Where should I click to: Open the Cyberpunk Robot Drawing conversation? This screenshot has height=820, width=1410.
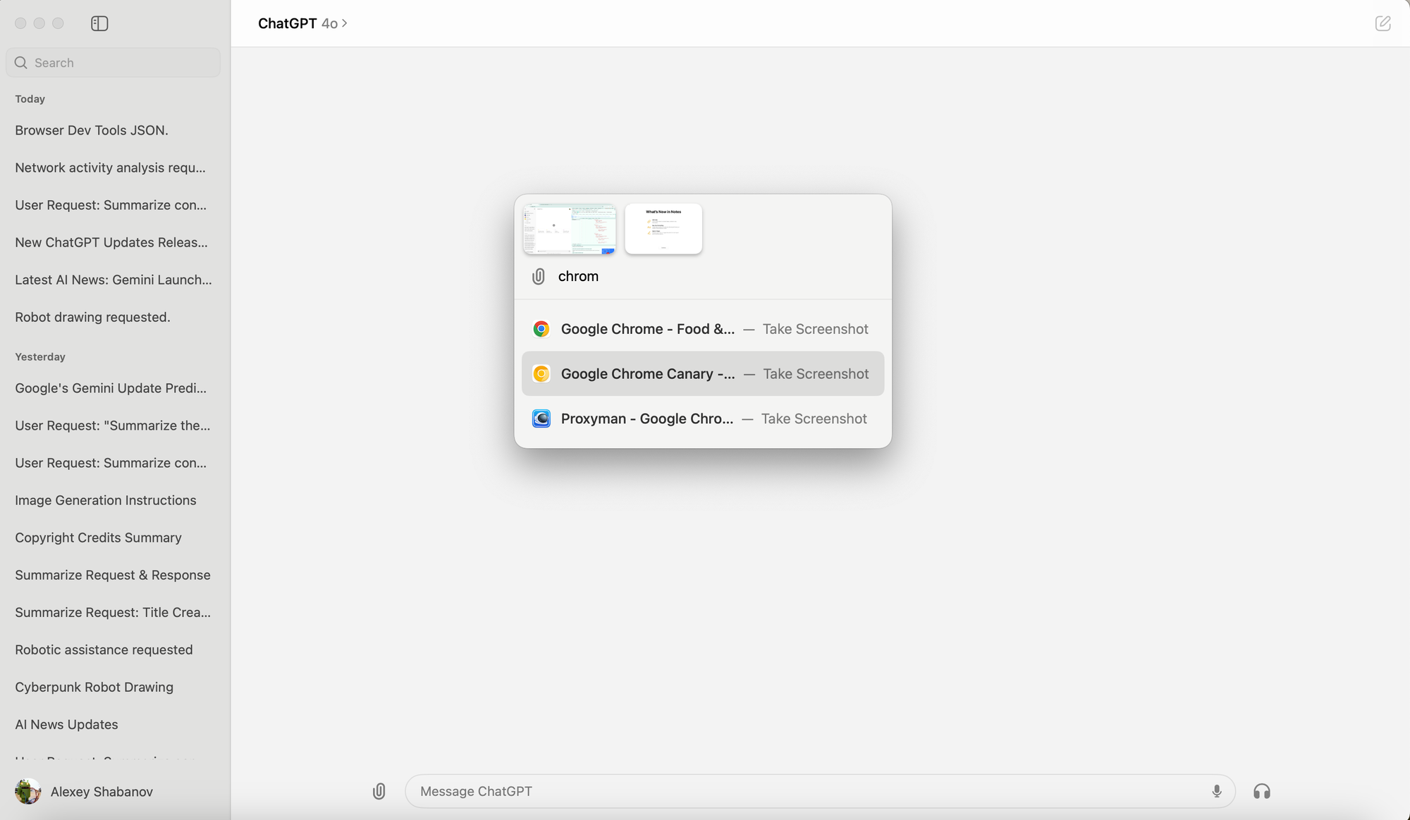tap(94, 687)
